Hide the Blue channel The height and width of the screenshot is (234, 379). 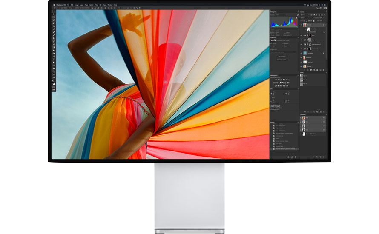pos(301,130)
